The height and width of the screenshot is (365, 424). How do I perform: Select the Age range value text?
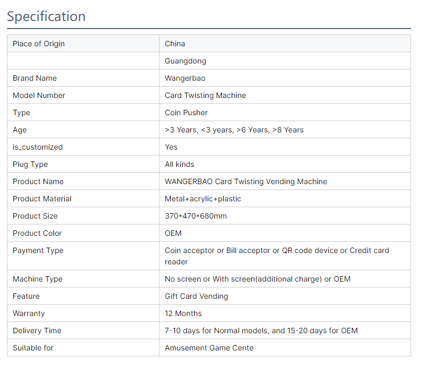click(234, 130)
